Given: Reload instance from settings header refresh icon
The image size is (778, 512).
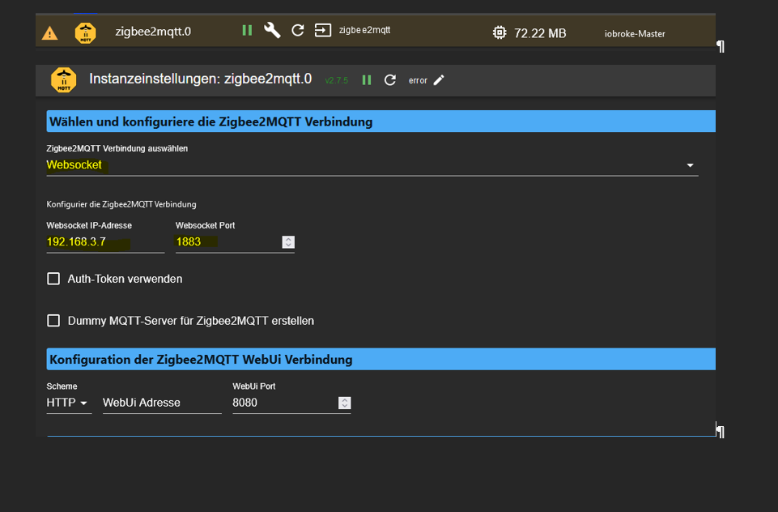Looking at the screenshot, I should click(x=390, y=80).
